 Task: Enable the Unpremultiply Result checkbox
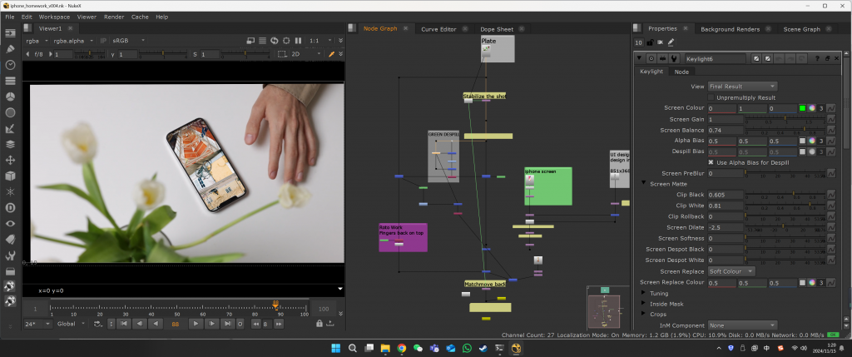click(711, 97)
